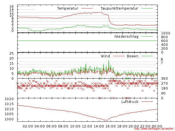
Task: Click the 1020 pressure axis value
Action: click(9, 99)
